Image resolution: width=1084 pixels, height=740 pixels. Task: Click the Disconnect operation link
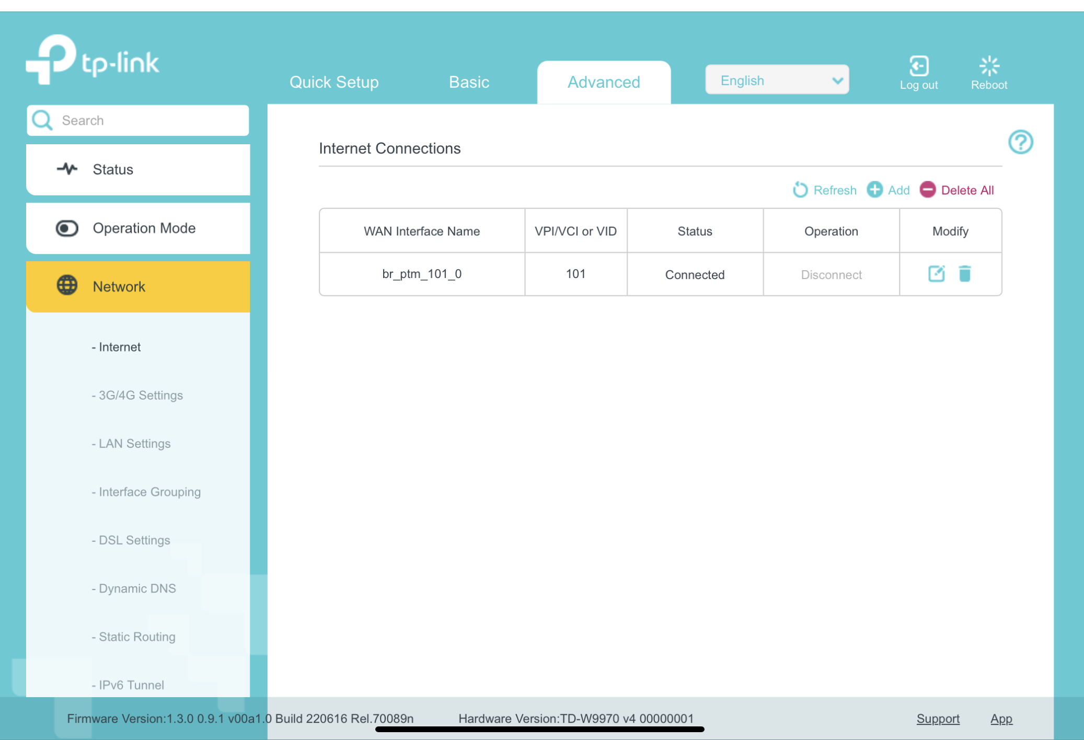pos(831,275)
